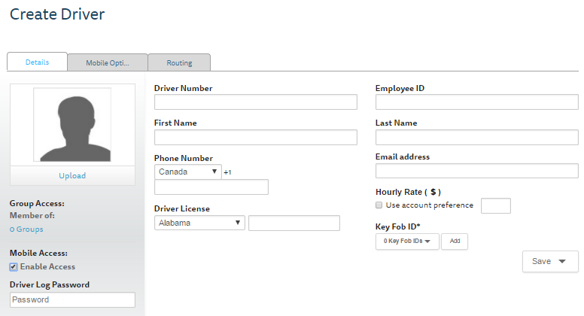Open the 0 Groups link
Screen dimensions: 584x316
[x=26, y=229]
